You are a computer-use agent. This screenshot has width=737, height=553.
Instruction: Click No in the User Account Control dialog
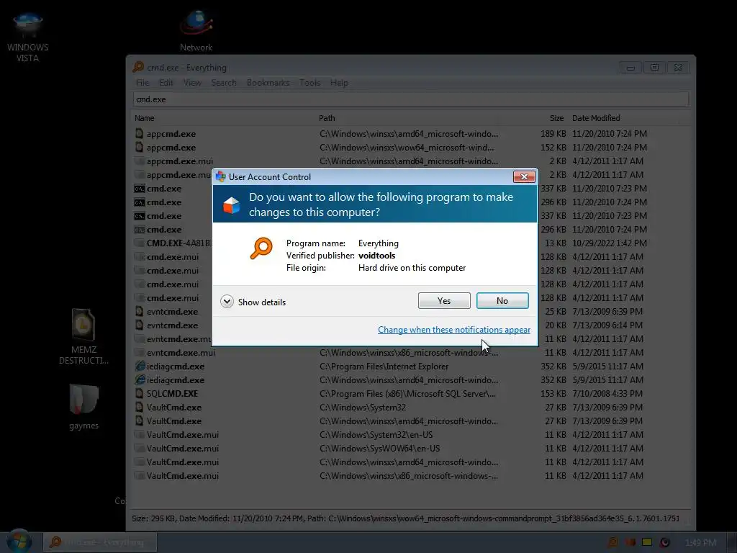coord(502,301)
